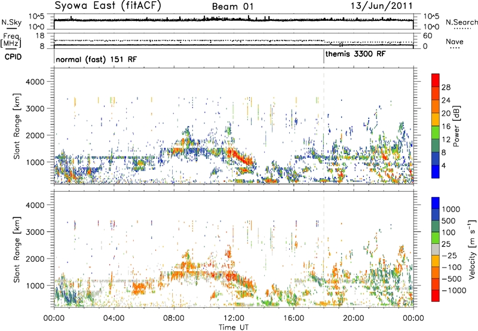Click the CPID change marker line at 18:00
478x331 pixels.
(324, 57)
